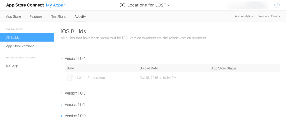
Task: Open Sales and Trends link
Action: click(268, 16)
